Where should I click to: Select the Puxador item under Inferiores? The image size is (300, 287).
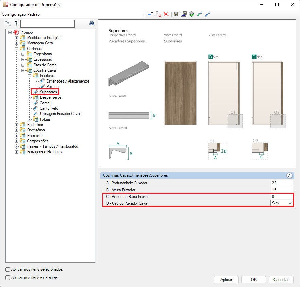pyautogui.click(x=53, y=87)
